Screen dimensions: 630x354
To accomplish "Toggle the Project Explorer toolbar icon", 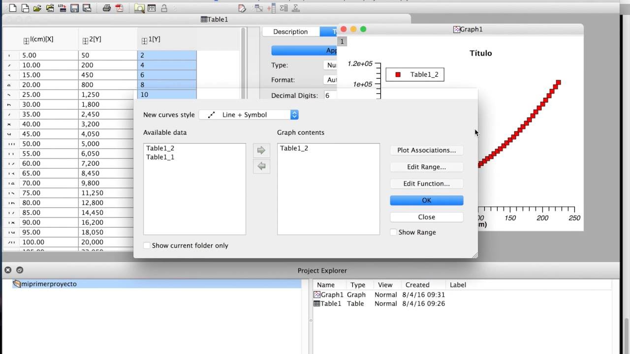I will pos(139,8).
